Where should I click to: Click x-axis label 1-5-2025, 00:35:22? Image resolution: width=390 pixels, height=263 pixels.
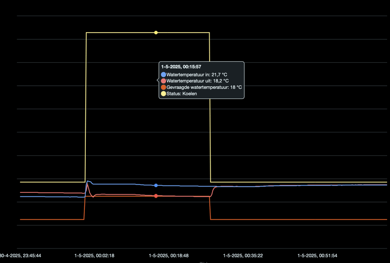(x=243, y=256)
